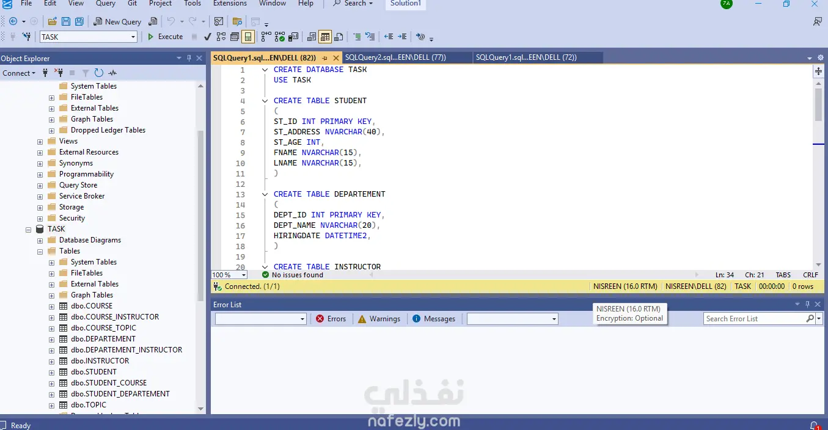
Task: Click the Comment out selected lines icon
Action: tap(358, 37)
